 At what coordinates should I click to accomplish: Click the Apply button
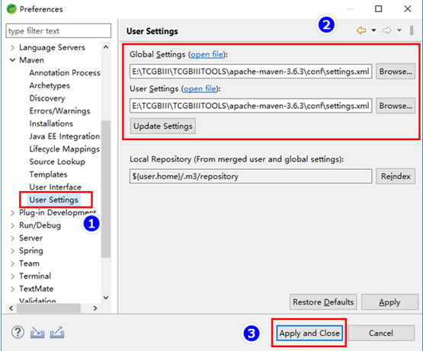[x=389, y=302]
